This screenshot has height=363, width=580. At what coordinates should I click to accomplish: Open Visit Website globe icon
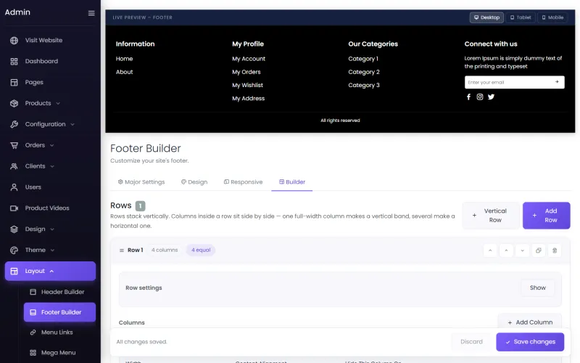coord(14,41)
